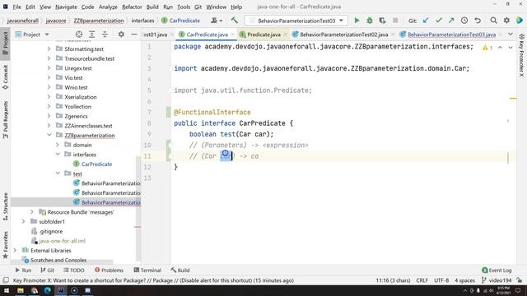527x296 pixels.
Task: Open the Favorites tool window
Action: click(5, 245)
